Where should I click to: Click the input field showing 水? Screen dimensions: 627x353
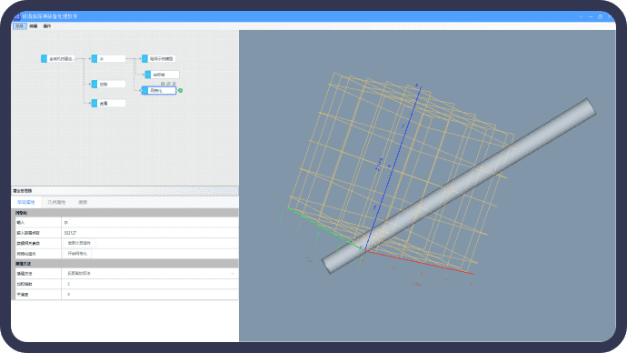tap(150, 222)
